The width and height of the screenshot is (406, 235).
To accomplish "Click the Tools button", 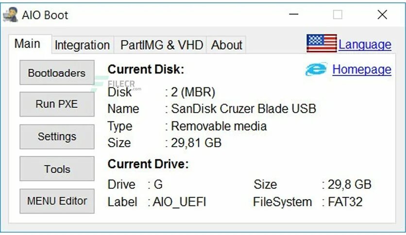I will click(x=57, y=169).
